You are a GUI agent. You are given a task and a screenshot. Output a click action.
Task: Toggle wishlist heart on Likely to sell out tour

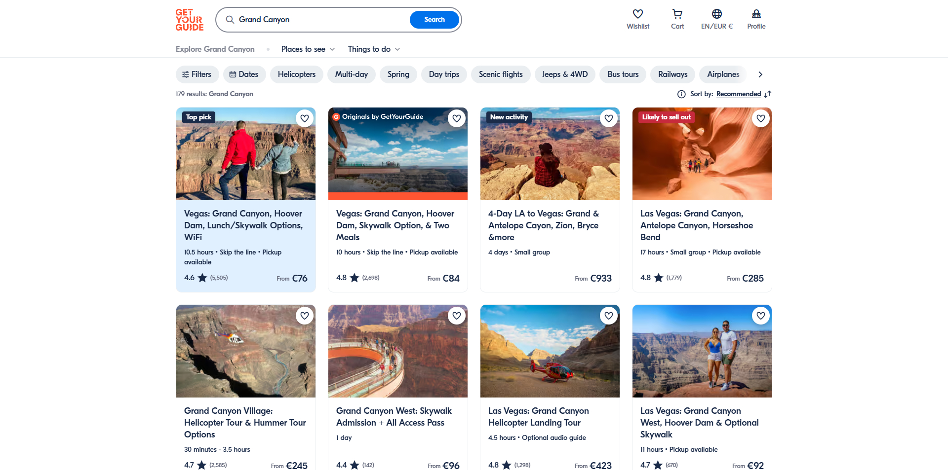click(761, 118)
